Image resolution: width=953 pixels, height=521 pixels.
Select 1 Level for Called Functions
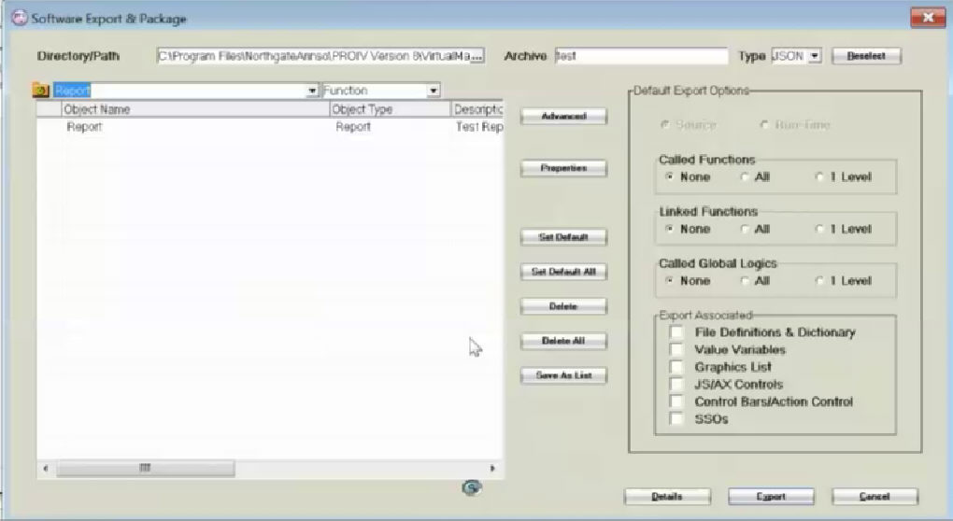[x=819, y=176]
